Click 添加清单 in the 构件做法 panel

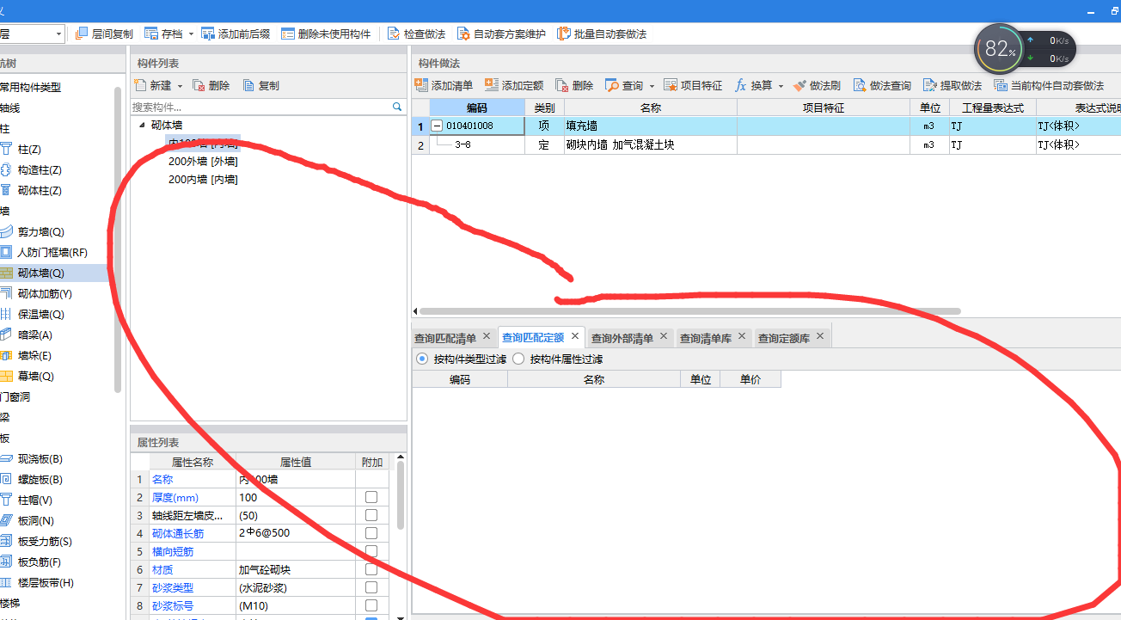[444, 85]
